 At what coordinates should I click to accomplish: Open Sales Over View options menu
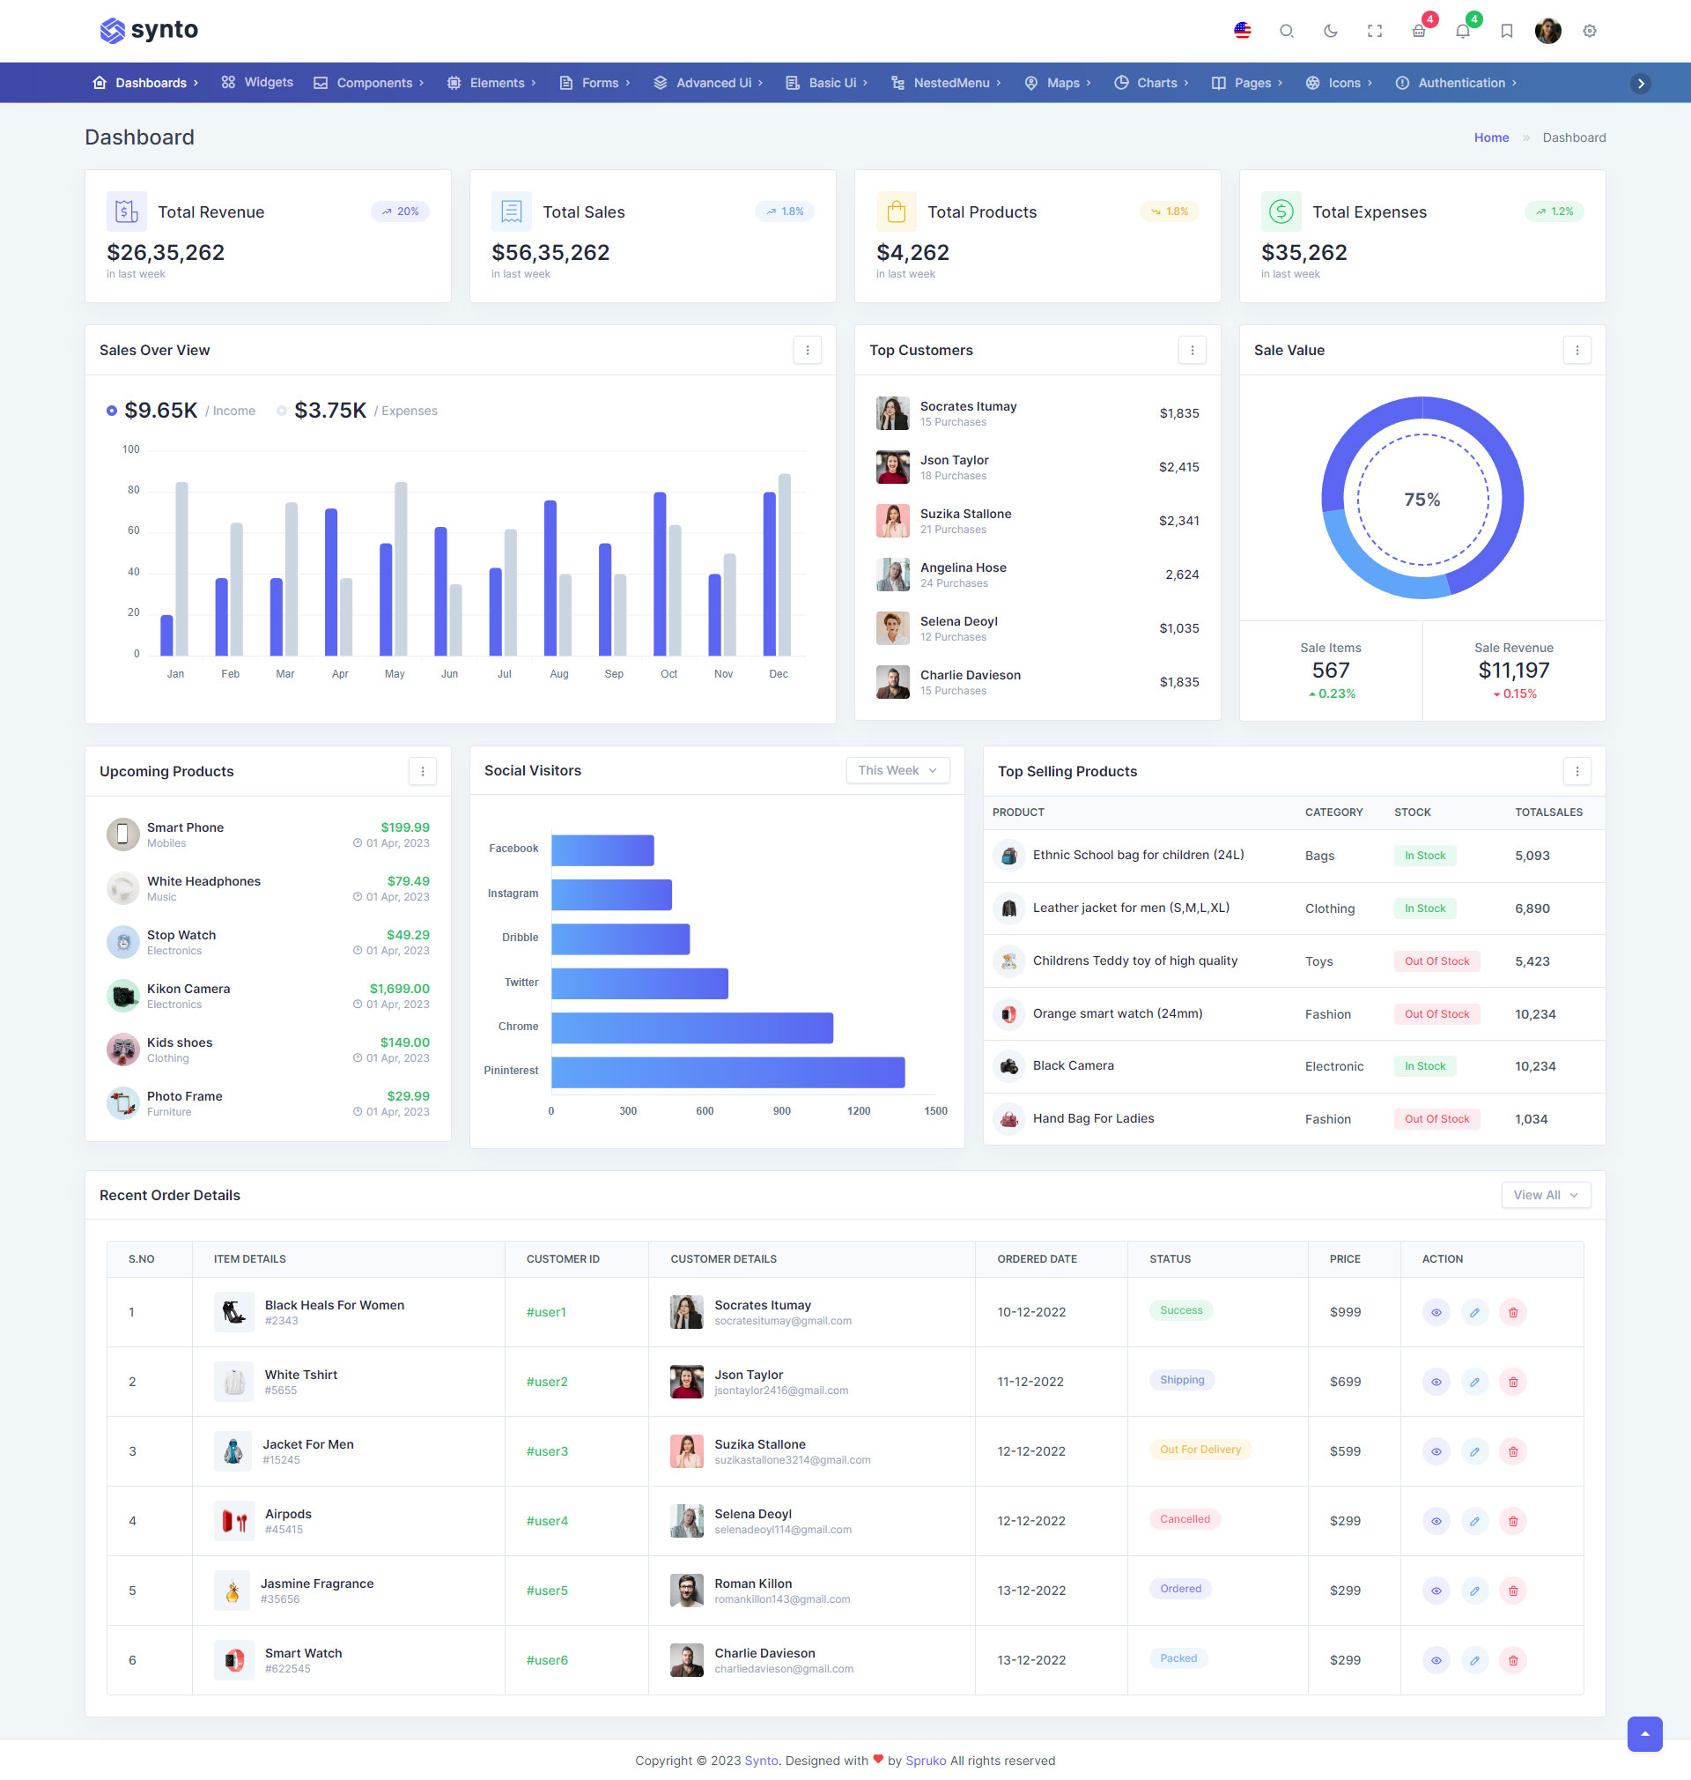(x=807, y=350)
